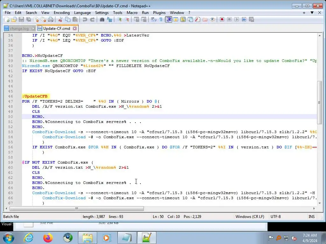This screenshot has width=326, height=244.
Task: Close the Update-CF.cmd tab
Action: (74, 28)
